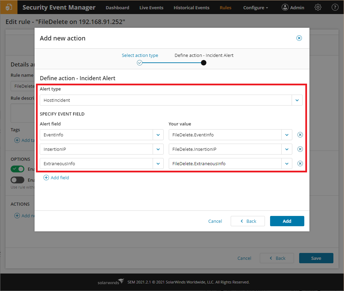Open the settings gear icon
The height and width of the screenshot is (291, 344).
(x=318, y=7)
